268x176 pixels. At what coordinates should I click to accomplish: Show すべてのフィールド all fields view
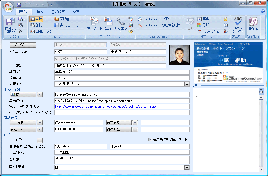69,25
